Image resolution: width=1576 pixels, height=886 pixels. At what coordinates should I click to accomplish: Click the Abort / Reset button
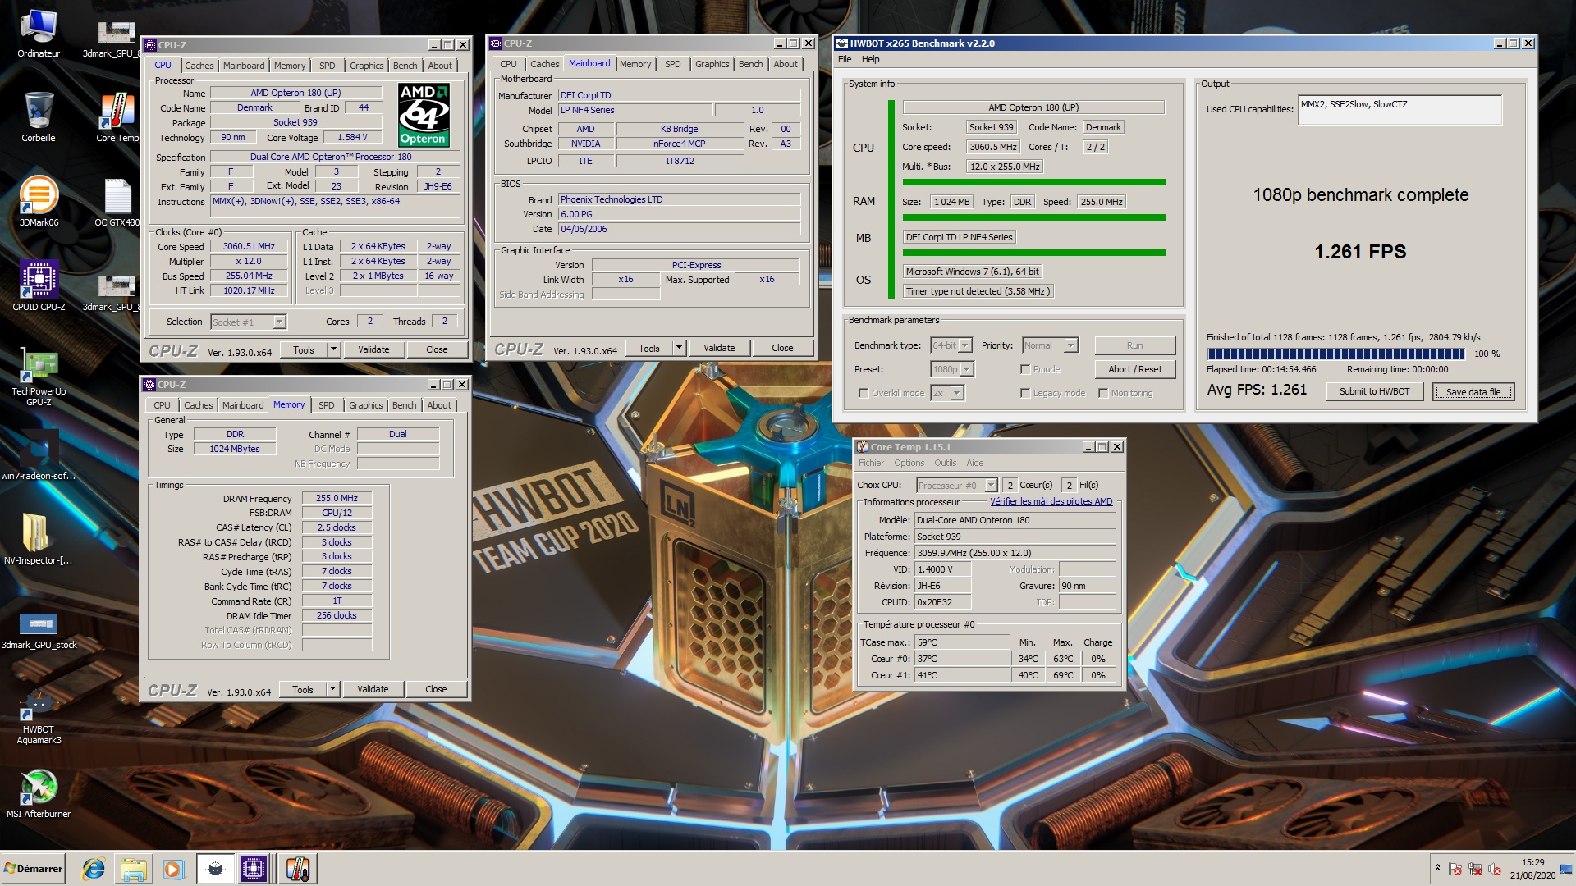(1134, 369)
